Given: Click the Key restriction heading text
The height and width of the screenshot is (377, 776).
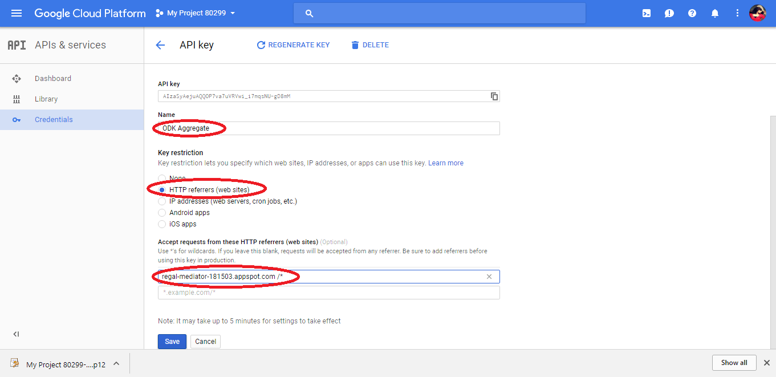Looking at the screenshot, I should pos(181,153).
